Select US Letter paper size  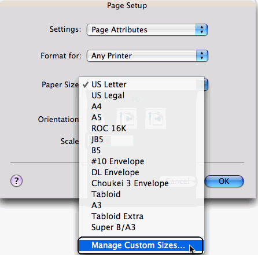(x=142, y=84)
